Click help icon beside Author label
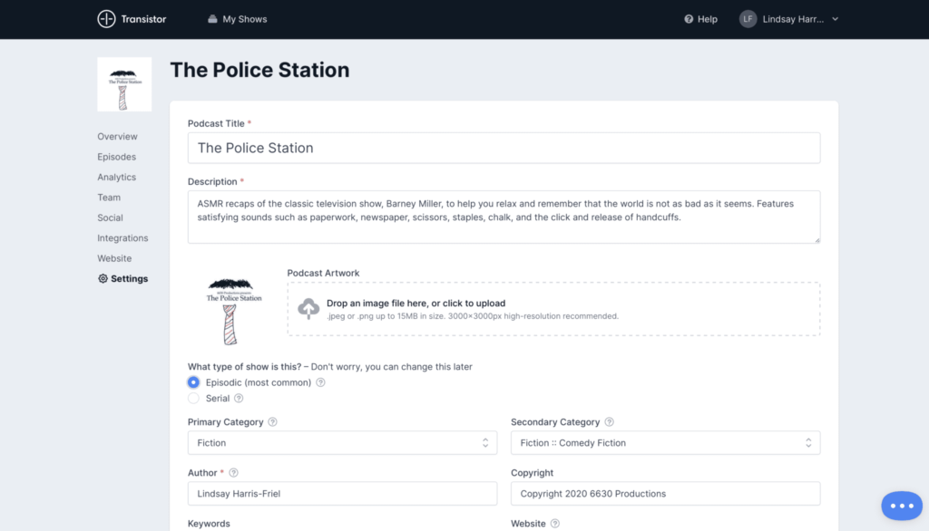Screen dimensions: 929x531 coord(234,473)
